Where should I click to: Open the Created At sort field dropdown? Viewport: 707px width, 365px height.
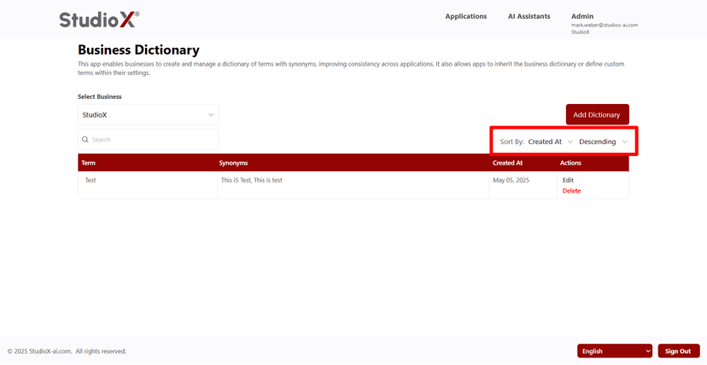click(550, 142)
